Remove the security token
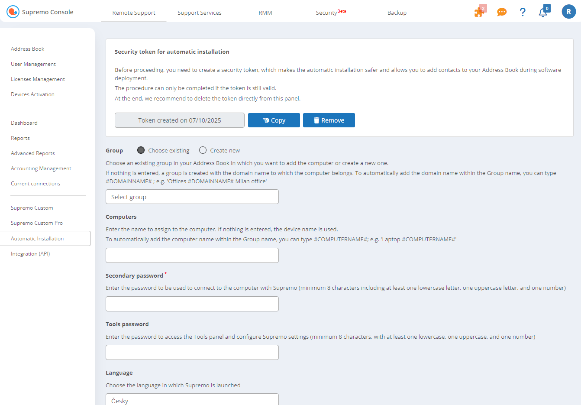This screenshot has height=405, width=581. coord(329,120)
